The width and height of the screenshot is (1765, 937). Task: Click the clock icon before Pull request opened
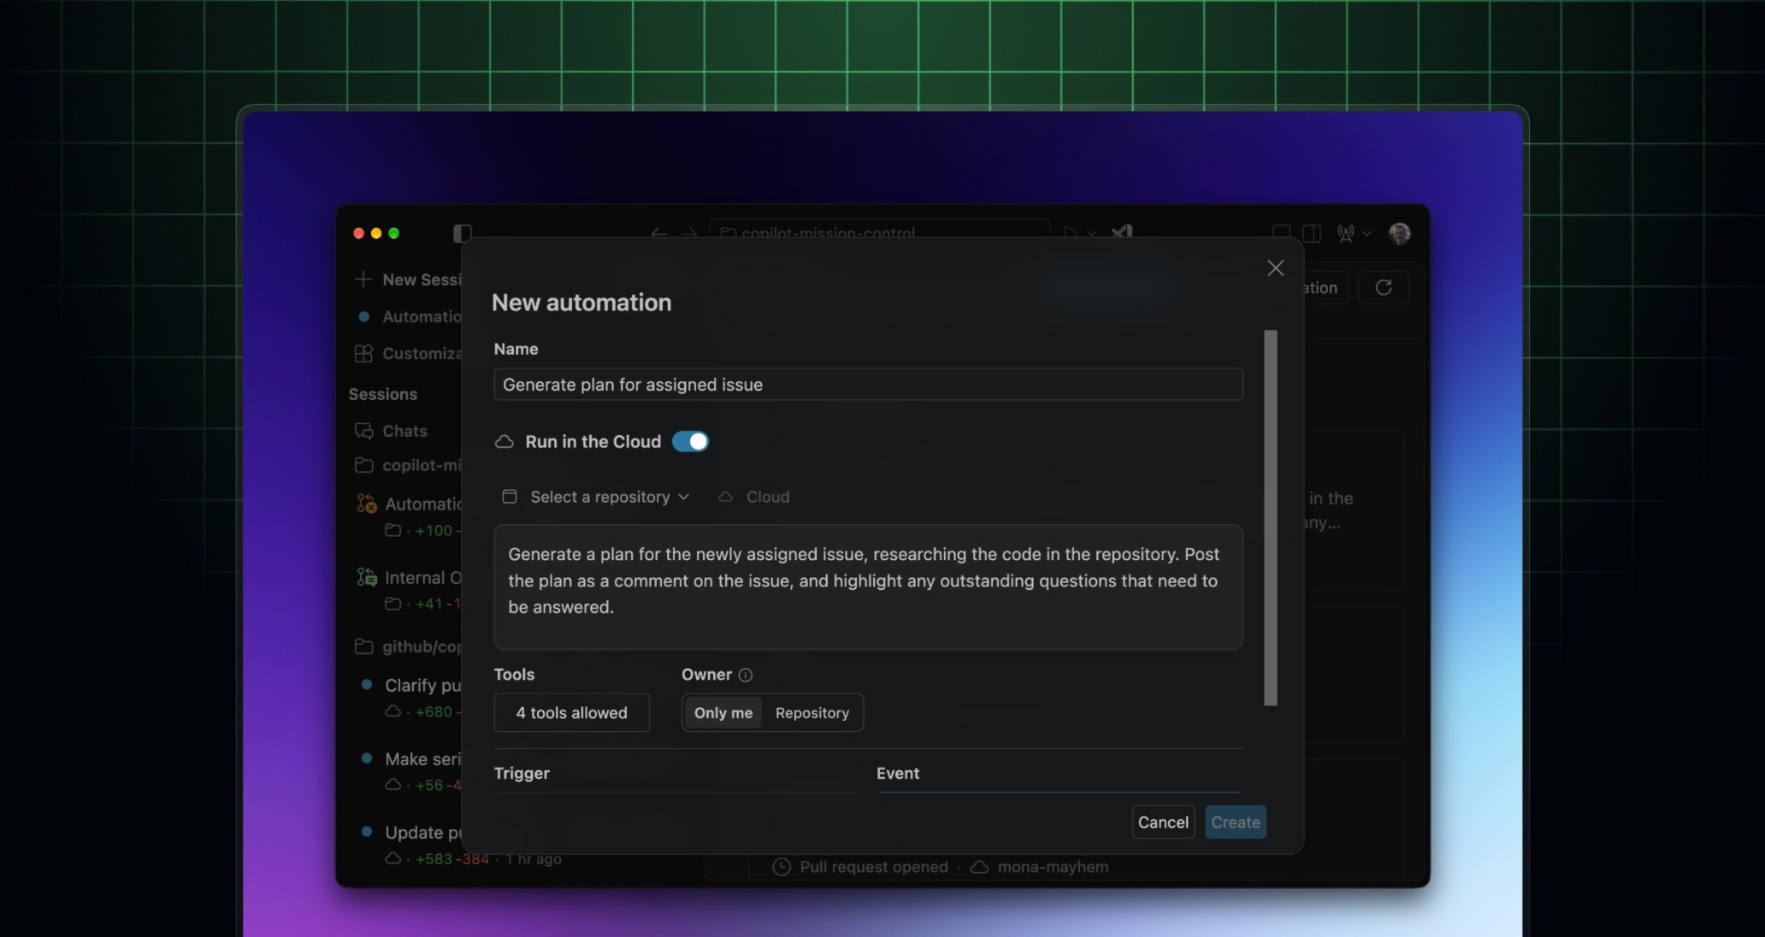(782, 867)
